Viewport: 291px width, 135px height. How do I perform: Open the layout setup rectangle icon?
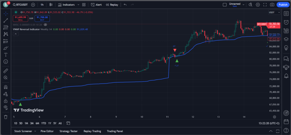225,5
